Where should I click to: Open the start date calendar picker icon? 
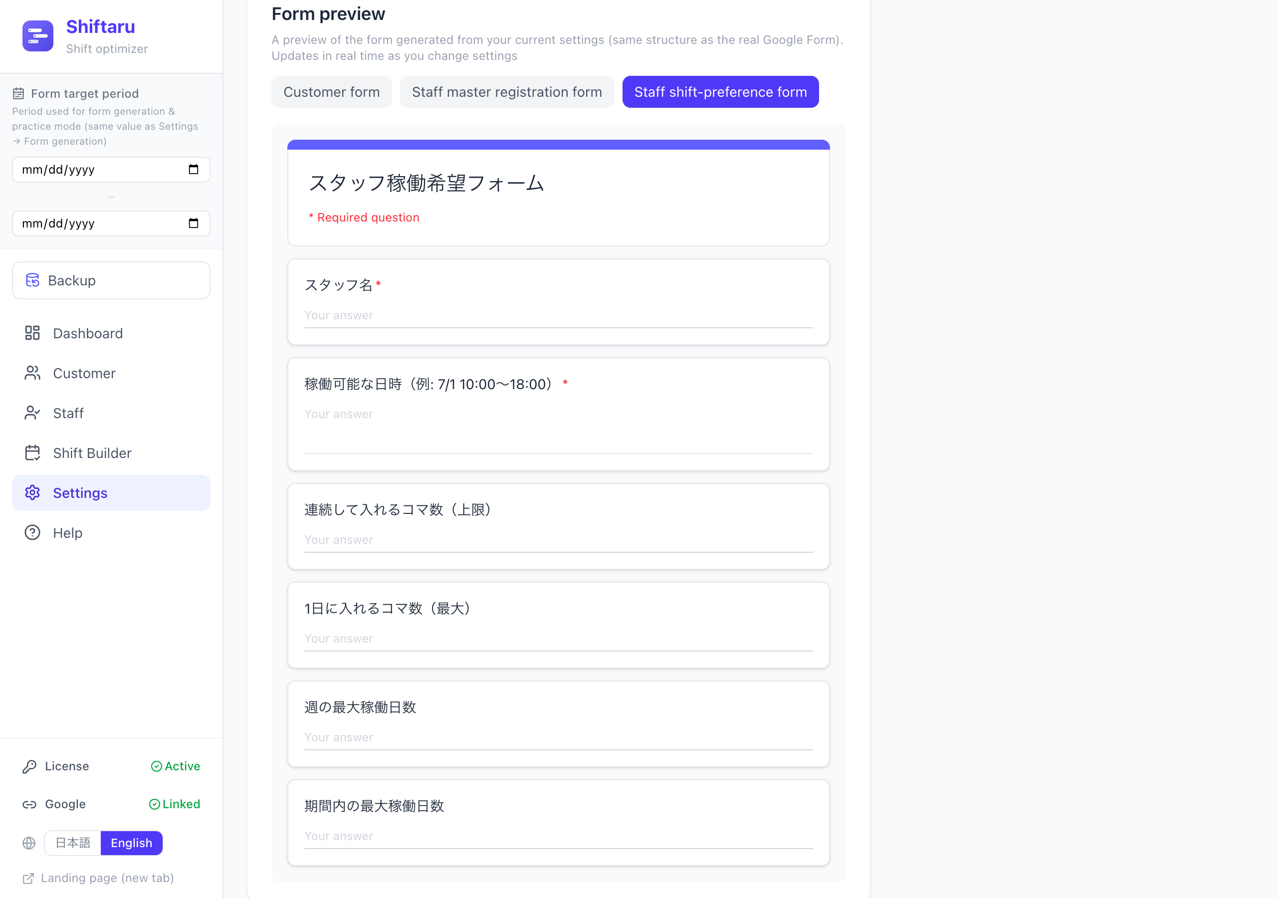tap(194, 170)
